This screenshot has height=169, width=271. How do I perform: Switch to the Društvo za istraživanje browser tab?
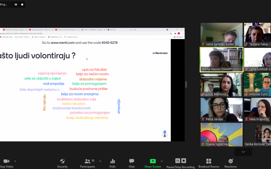click(x=14, y=30)
